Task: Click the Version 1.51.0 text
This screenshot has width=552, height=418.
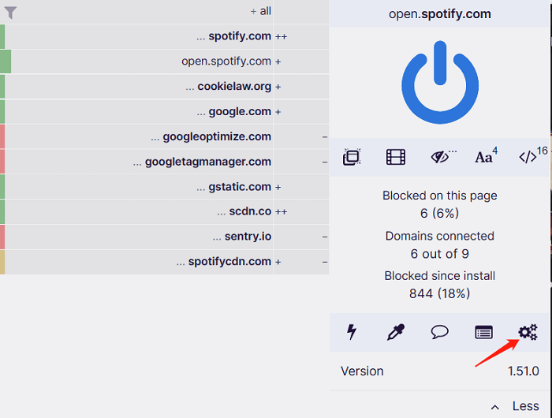Action: click(440, 371)
